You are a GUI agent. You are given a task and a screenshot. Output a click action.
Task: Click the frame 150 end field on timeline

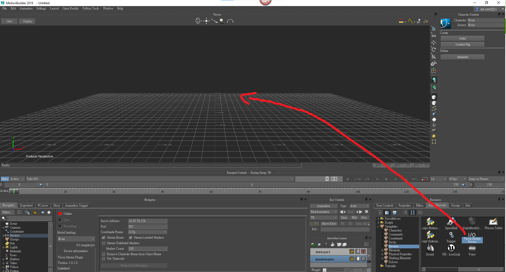click(x=489, y=184)
